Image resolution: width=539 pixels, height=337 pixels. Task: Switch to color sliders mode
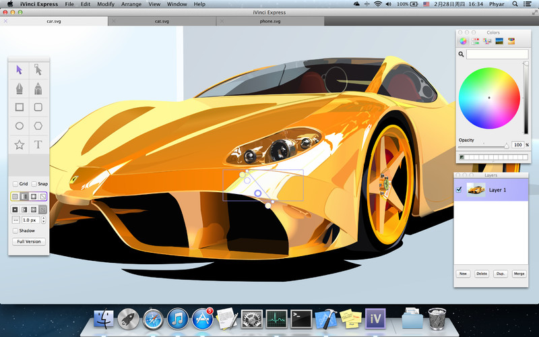(475, 41)
